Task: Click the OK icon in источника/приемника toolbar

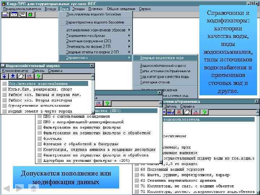Action: pyautogui.click(x=196, y=112)
